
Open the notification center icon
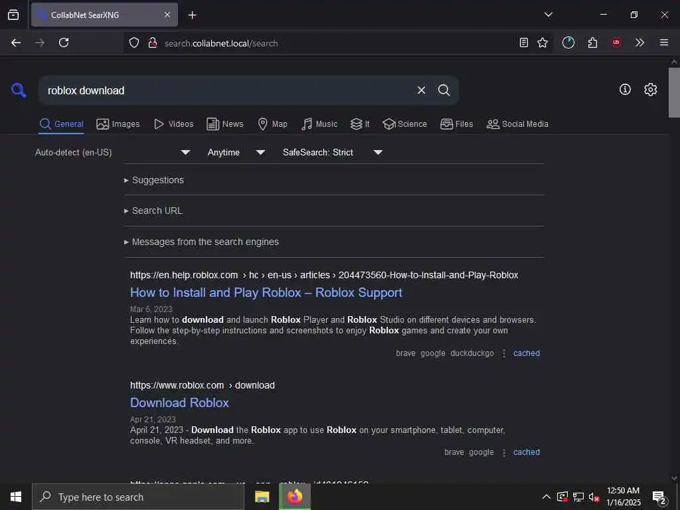pos(659,497)
